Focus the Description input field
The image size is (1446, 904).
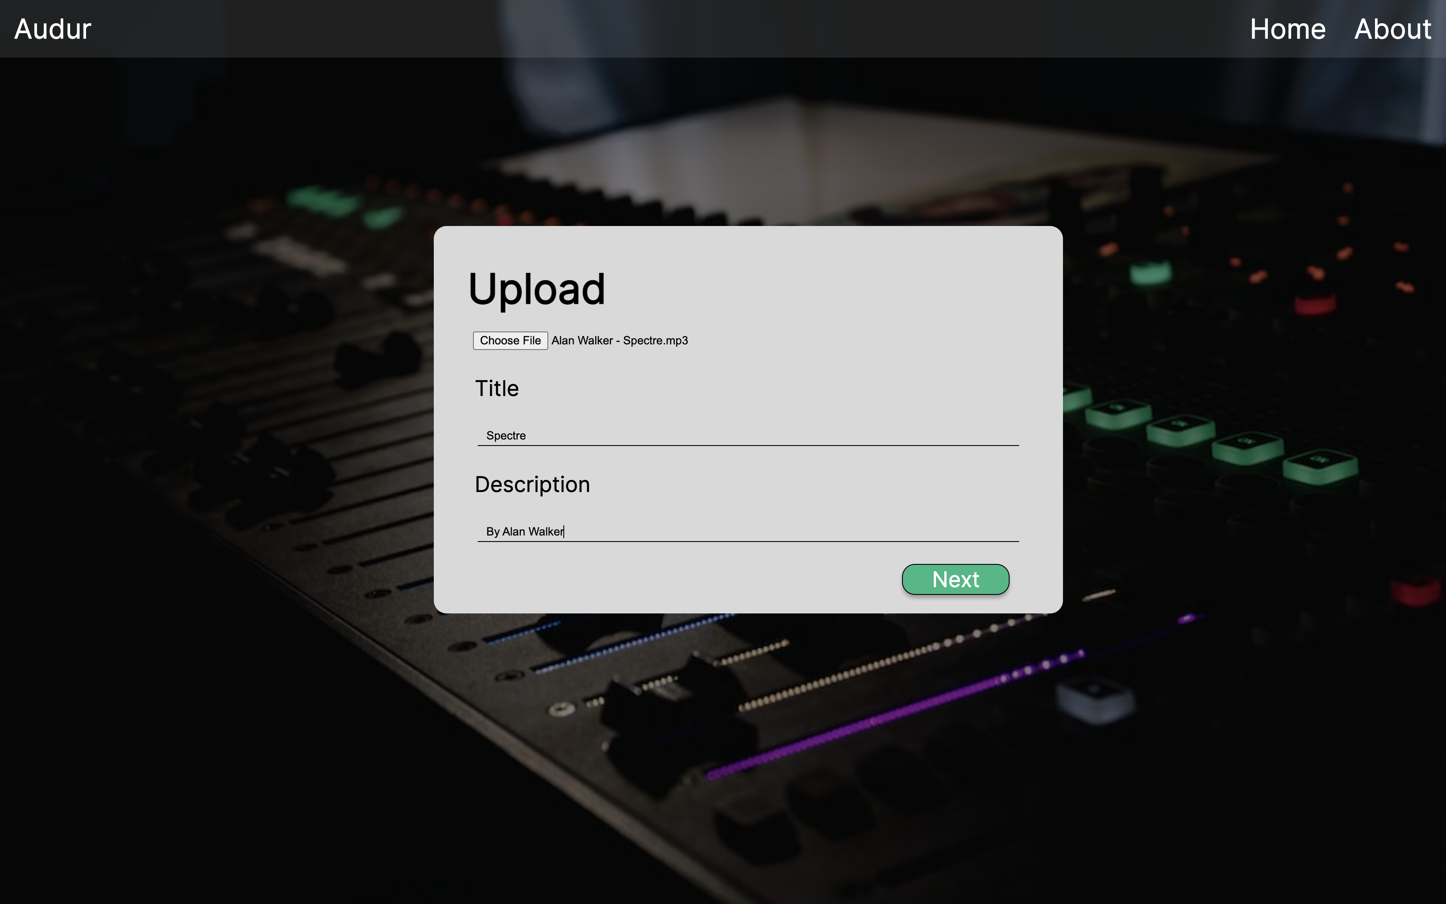point(748,531)
